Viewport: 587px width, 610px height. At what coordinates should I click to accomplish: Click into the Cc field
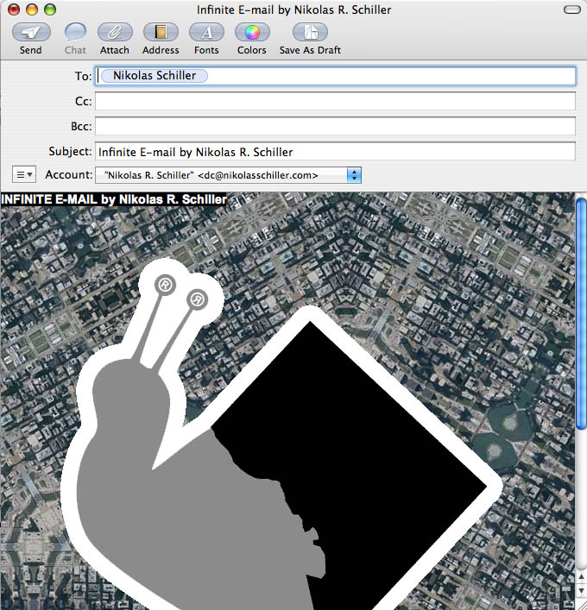335,101
